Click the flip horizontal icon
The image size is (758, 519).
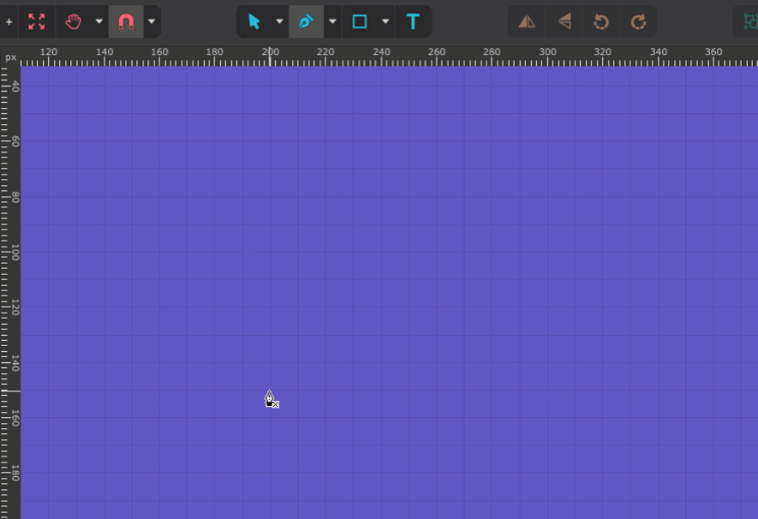coord(527,21)
